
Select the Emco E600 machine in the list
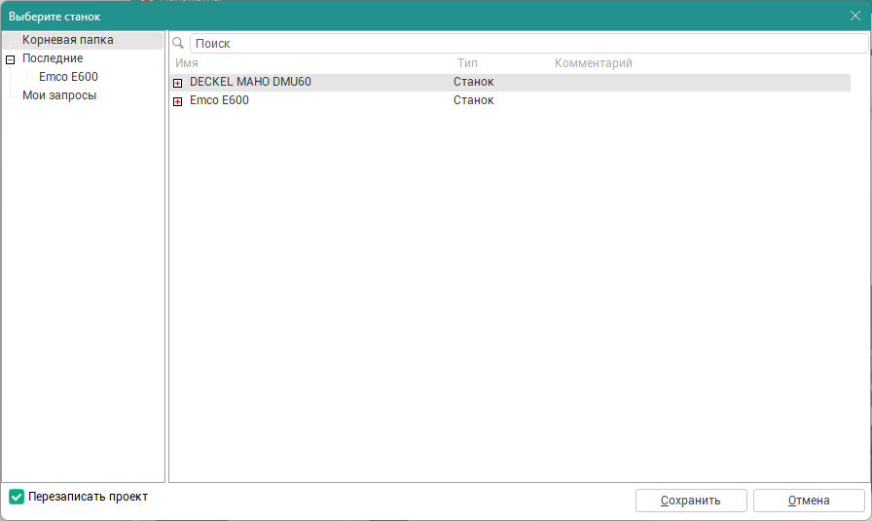(x=219, y=100)
